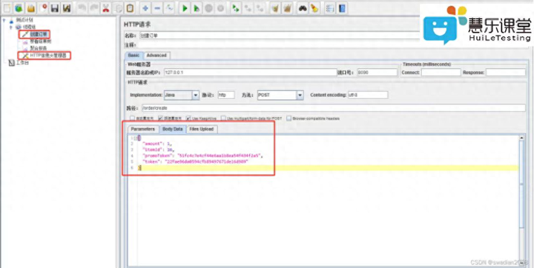The width and height of the screenshot is (534, 268).
Task: Select the 察看结果树 listener in tree
Action: (40, 41)
